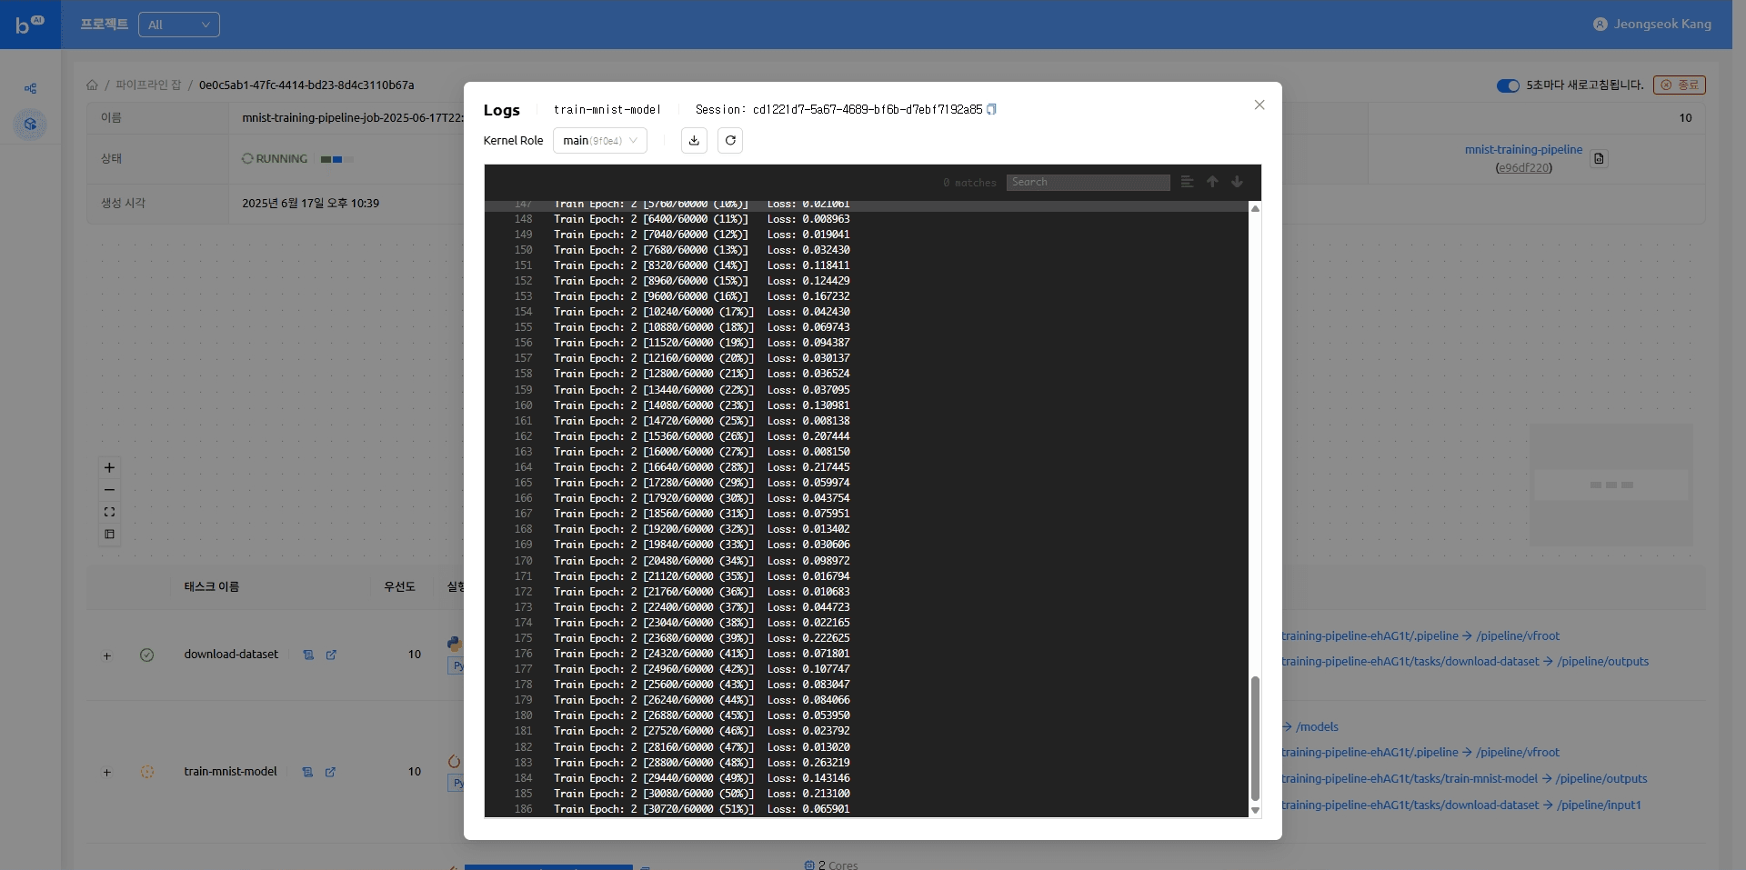The width and height of the screenshot is (1746, 870).
Task: Click creation time 2025년 6월 17일 오후 10:39
Action: tap(310, 203)
